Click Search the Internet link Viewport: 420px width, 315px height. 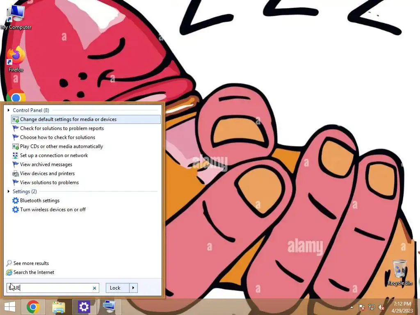coord(34,272)
